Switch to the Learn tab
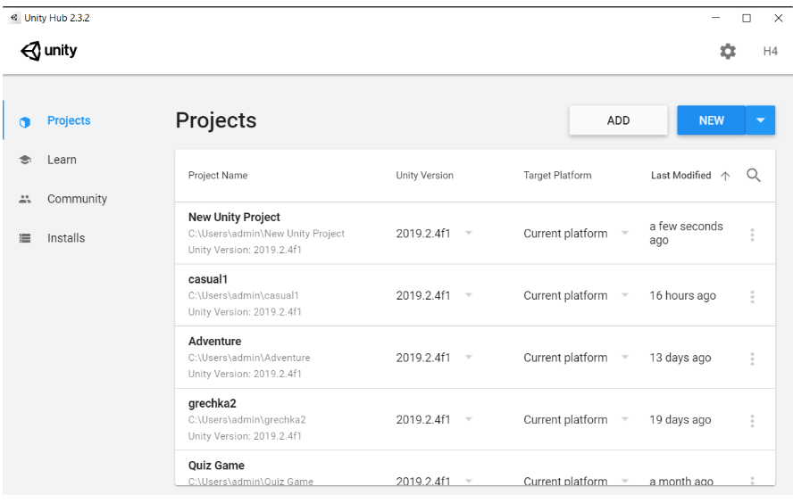 click(62, 160)
